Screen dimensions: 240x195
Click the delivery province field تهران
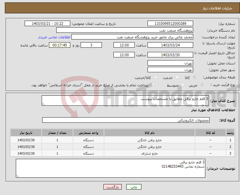170,63
